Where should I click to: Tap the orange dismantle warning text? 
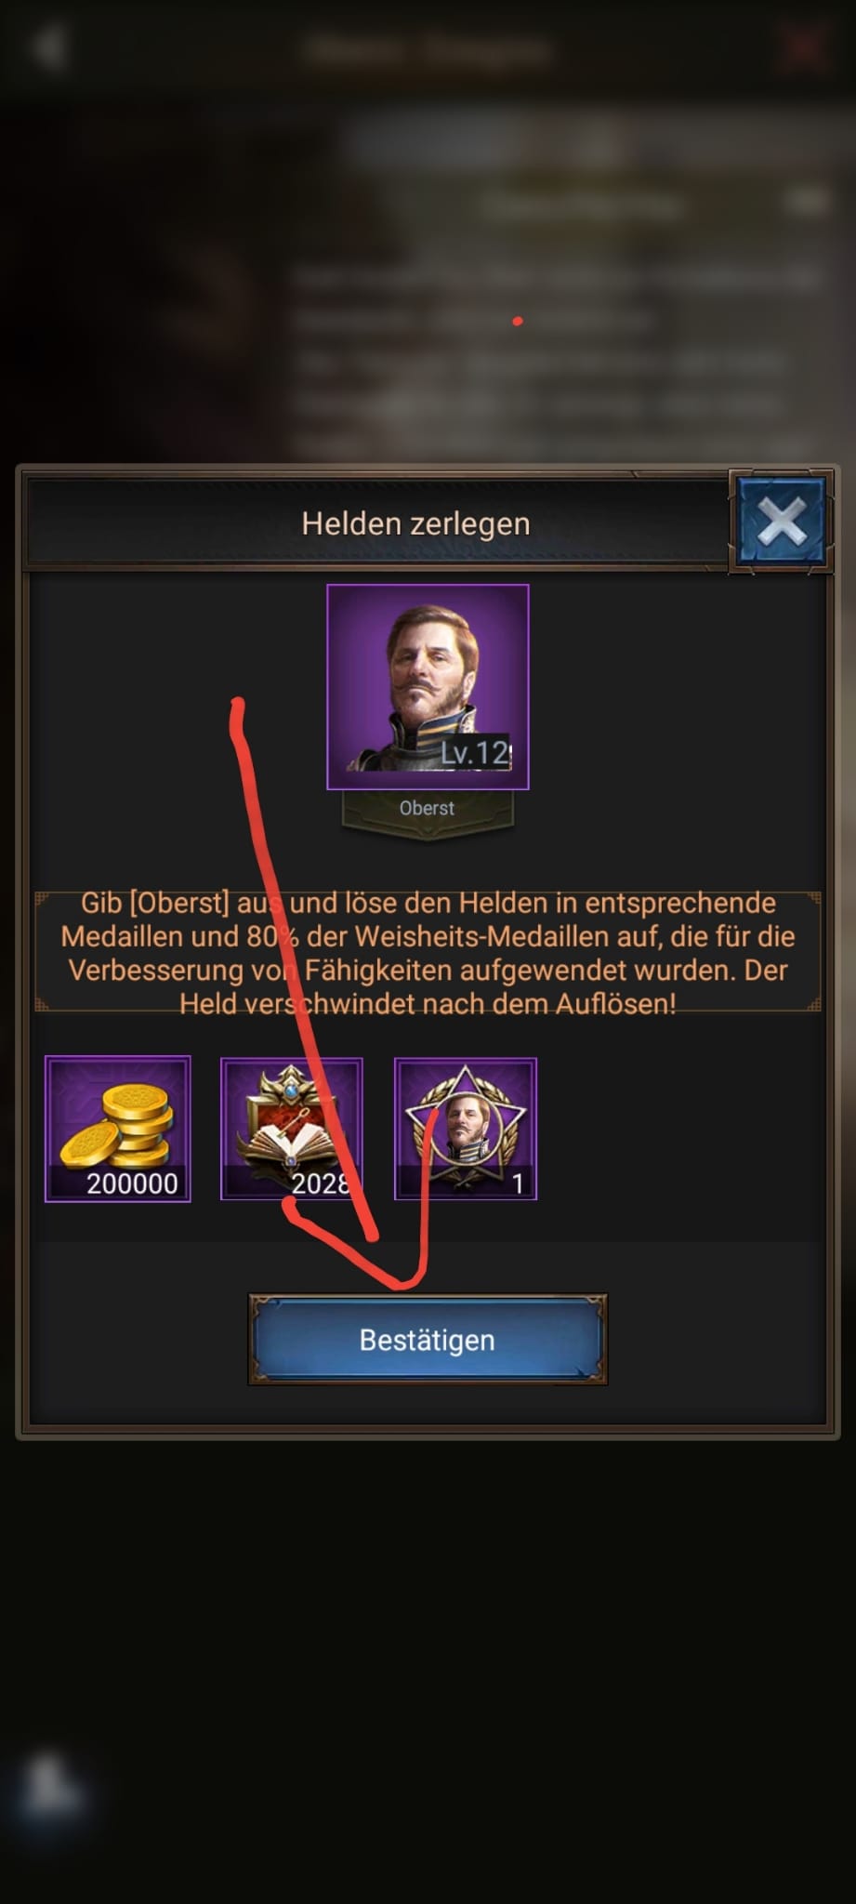point(428,953)
